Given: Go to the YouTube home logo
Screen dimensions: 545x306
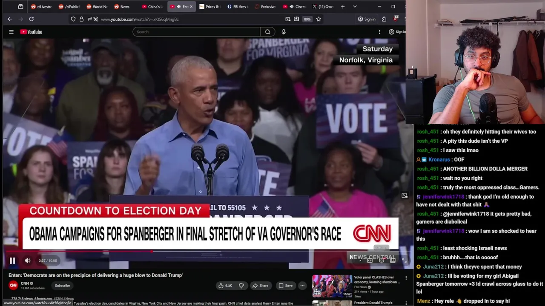Looking at the screenshot, I should pyautogui.click(x=31, y=32).
